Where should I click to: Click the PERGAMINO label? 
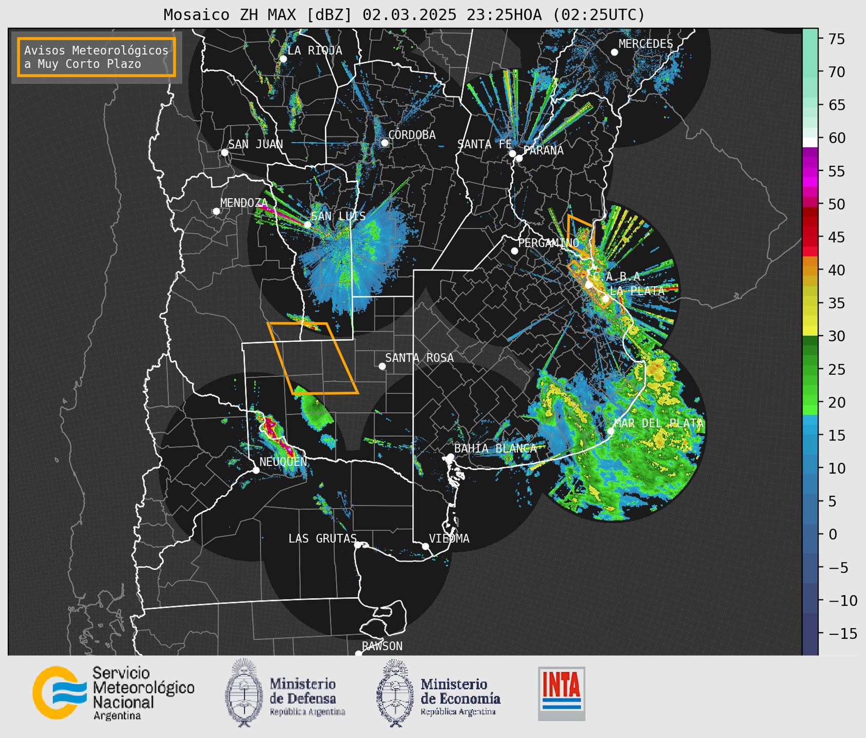pos(549,243)
